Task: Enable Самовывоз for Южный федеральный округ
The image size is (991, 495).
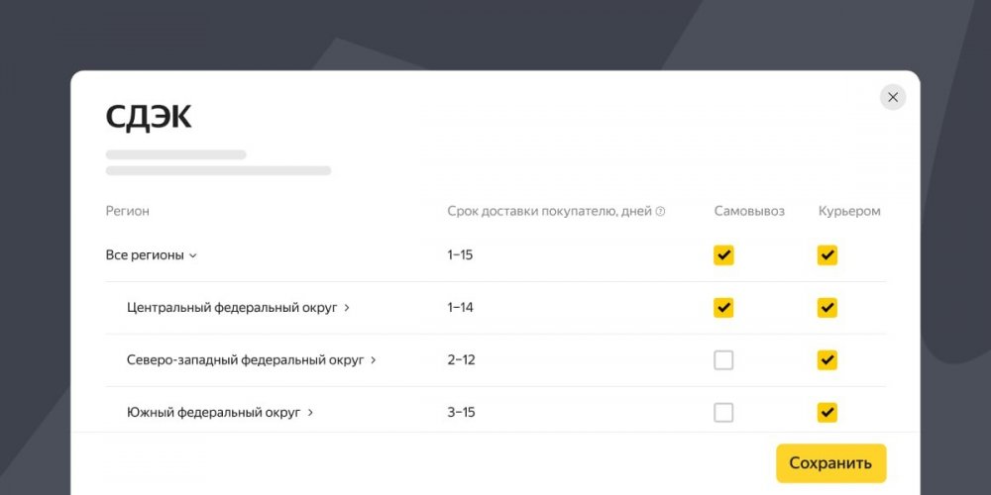Action: click(x=723, y=413)
